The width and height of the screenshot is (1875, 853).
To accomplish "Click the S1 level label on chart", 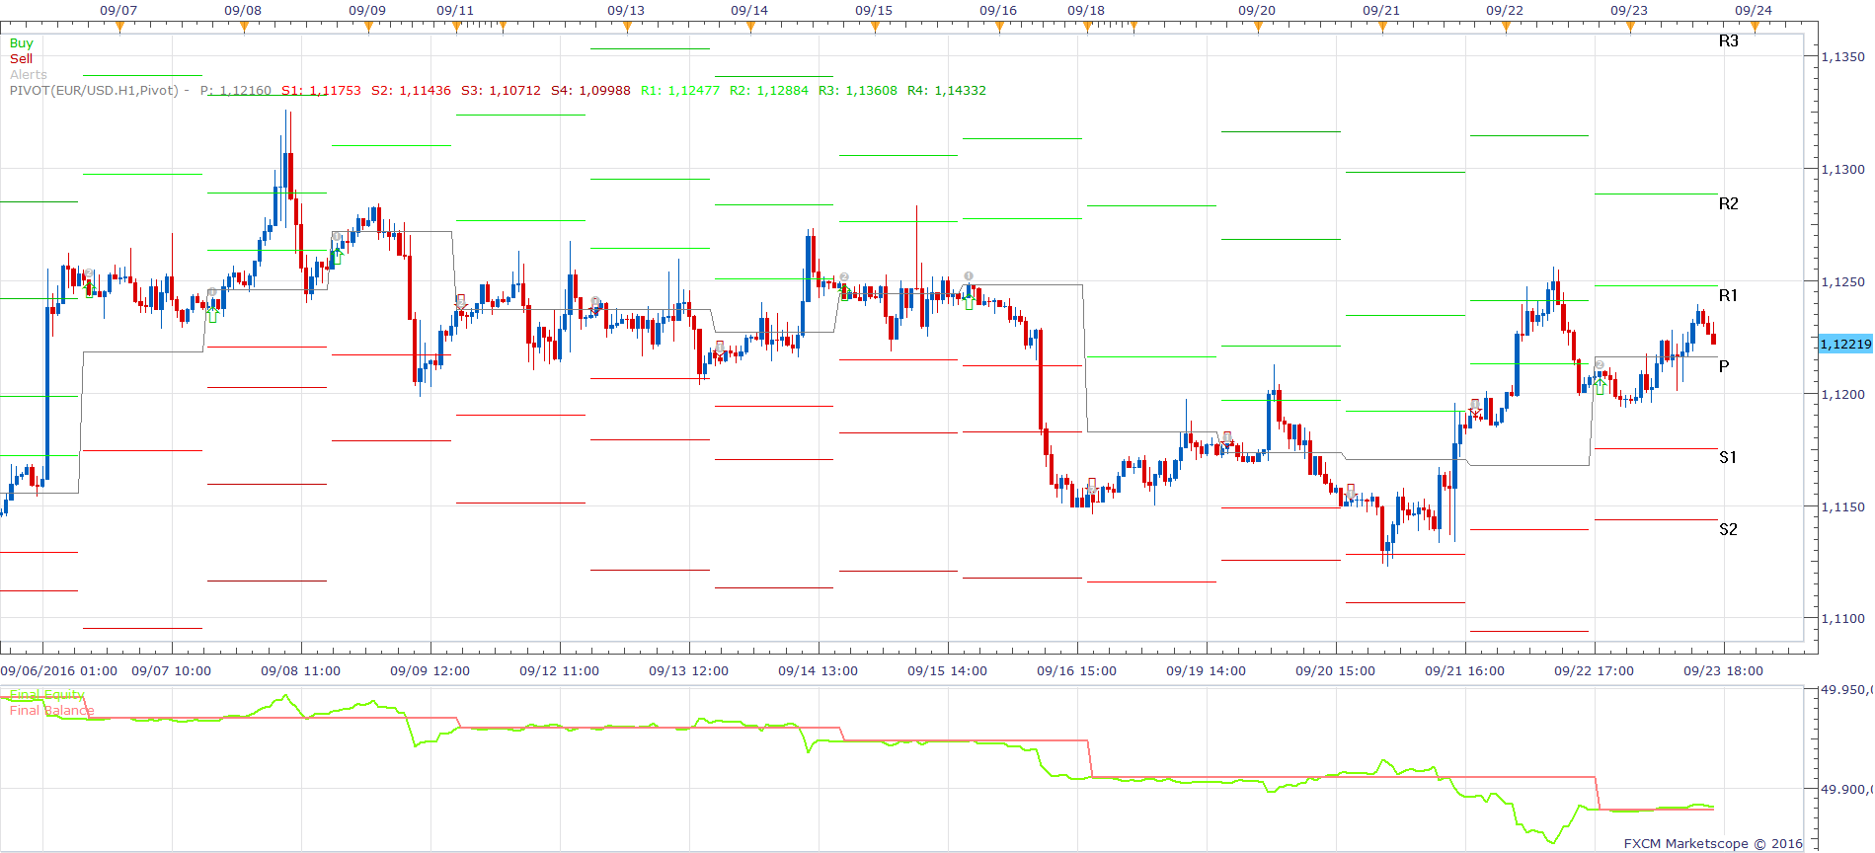I will [x=1728, y=458].
